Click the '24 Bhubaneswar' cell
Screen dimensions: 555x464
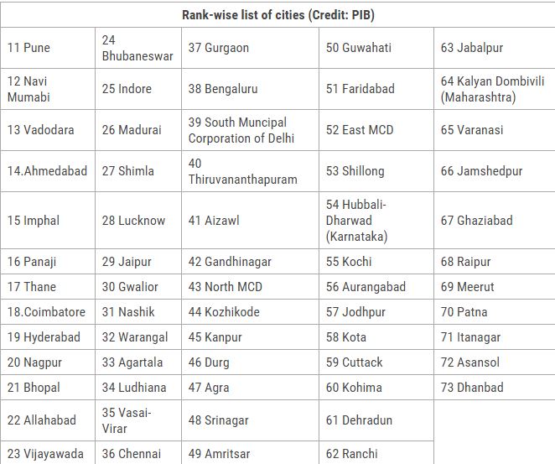(x=138, y=48)
